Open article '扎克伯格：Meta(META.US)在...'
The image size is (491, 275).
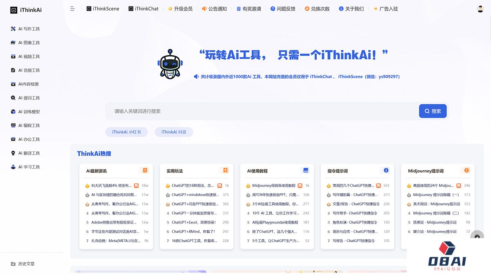116,241
